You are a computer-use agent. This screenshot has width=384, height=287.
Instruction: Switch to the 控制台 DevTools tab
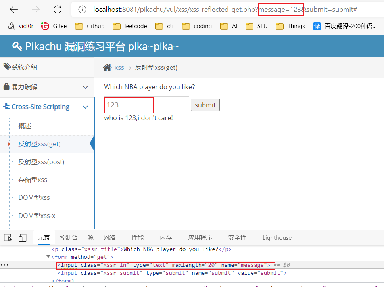coord(69,238)
